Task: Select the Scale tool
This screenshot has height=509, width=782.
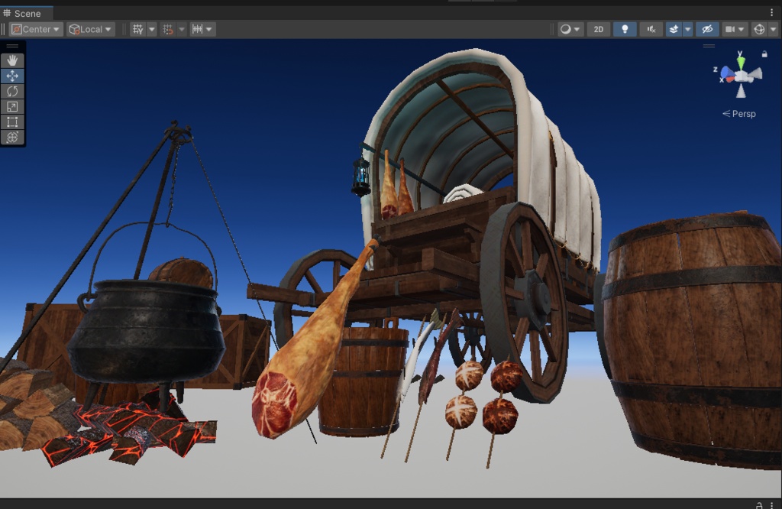Action: 12,107
